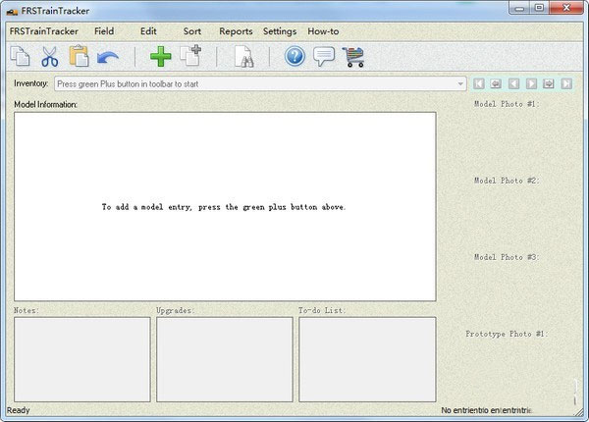The image size is (589, 422).
Task: Click the shopping cart purchase icon
Action: click(x=353, y=57)
